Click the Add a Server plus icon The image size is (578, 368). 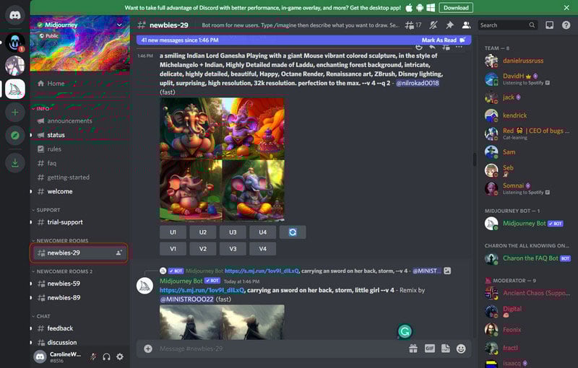tap(14, 113)
